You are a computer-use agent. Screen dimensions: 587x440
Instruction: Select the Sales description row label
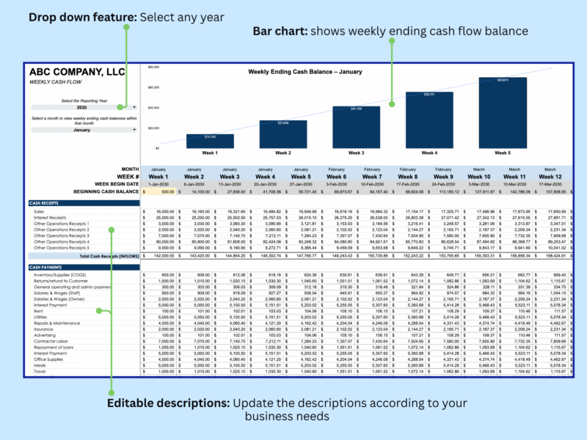(x=39, y=211)
